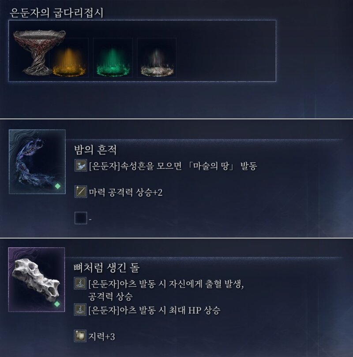Click the sword icon for 마력 공격력 상승+2
Viewport: 353px width, 357px height.
pos(81,191)
